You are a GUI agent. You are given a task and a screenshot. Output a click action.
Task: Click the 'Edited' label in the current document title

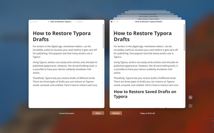coord(80,22)
